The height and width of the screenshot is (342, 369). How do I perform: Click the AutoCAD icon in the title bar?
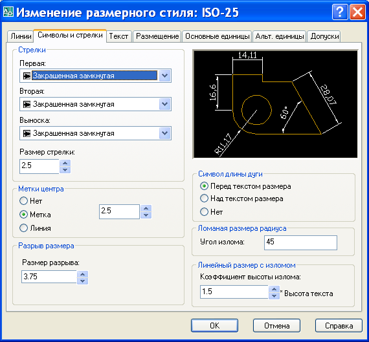pyautogui.click(x=8, y=12)
